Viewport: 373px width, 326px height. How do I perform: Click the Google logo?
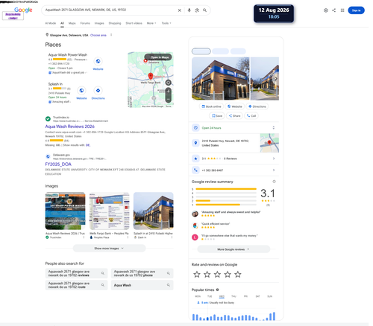[23, 10]
